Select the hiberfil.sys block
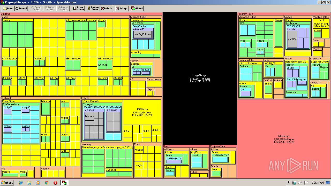 point(284,139)
